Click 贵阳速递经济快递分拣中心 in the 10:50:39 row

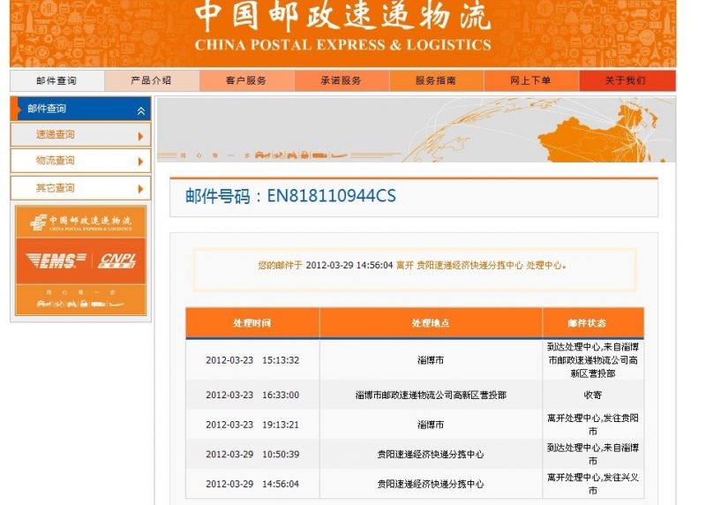431,455
